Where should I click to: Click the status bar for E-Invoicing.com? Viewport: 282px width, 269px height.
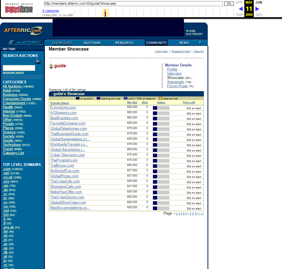coord(161,108)
